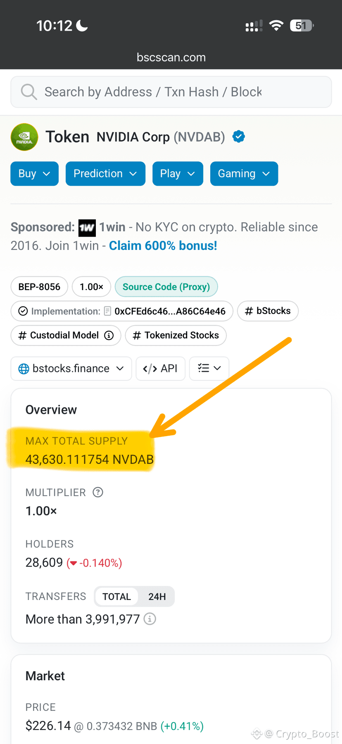342x744 pixels.
Task: Open the Gaming dropdown menu
Action: (x=244, y=174)
